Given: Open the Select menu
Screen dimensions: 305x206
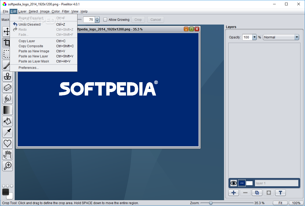Looking at the screenshot, I should click(x=33, y=11).
